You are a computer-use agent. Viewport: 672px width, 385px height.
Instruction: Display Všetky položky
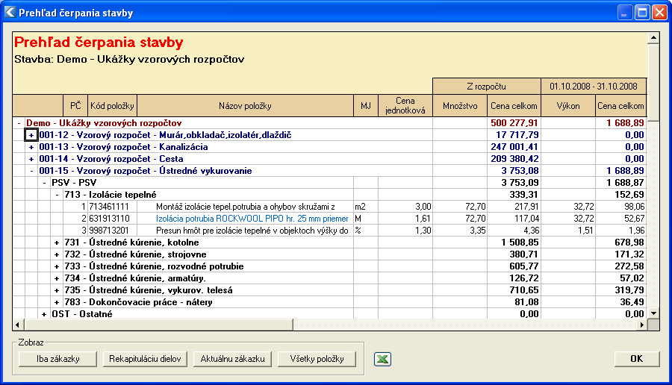coord(317,359)
